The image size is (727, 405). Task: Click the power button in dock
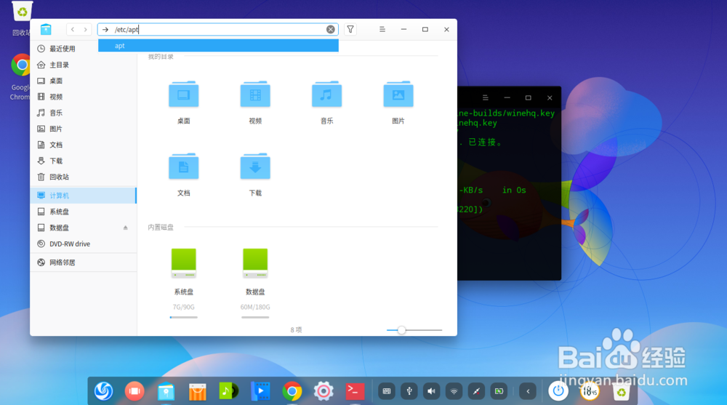[x=558, y=391]
